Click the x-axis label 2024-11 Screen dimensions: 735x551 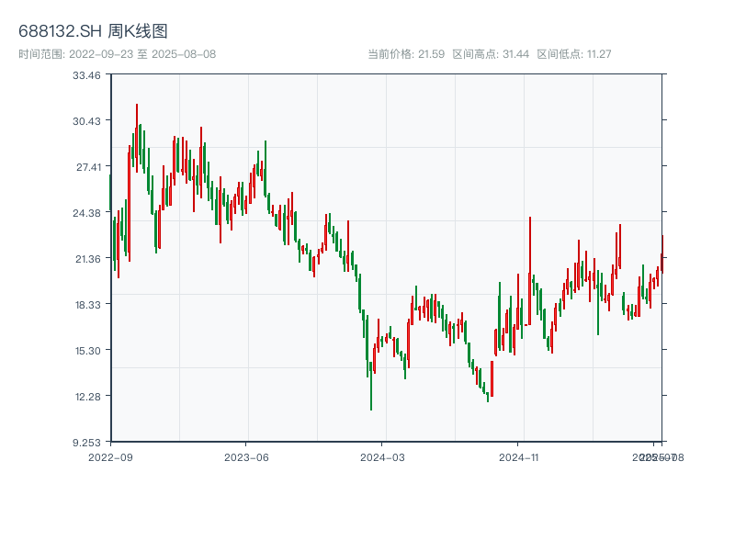tap(519, 457)
